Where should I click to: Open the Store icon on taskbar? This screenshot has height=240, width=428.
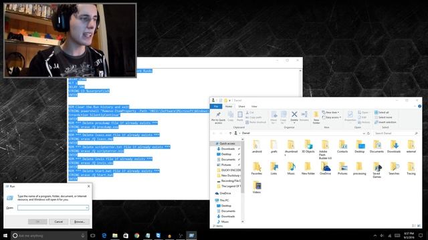126,235
